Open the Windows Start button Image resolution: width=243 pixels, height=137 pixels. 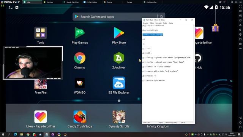pos(3,134)
